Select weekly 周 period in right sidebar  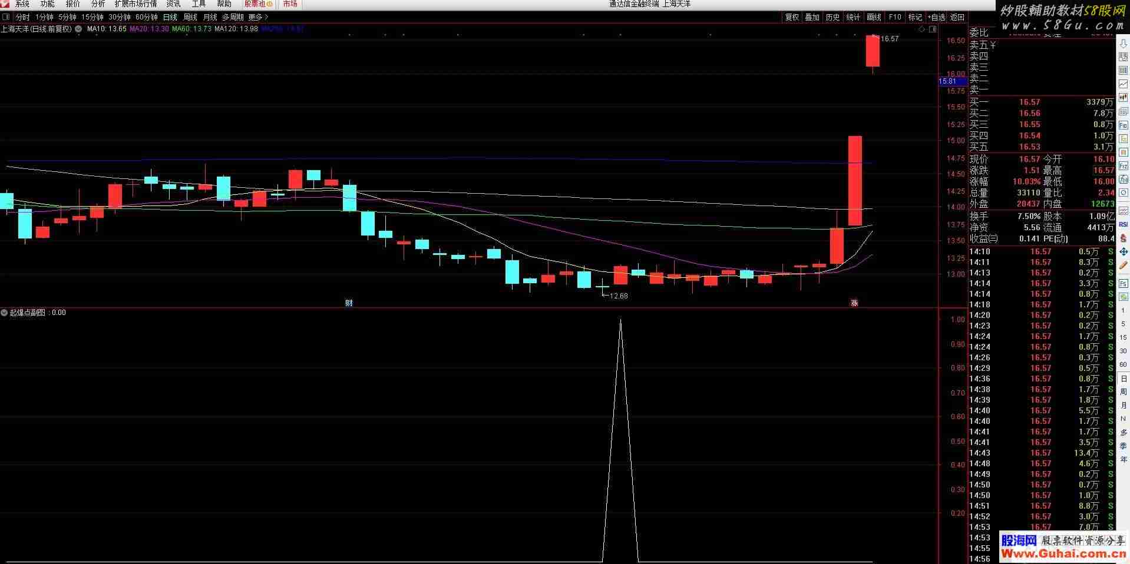pyautogui.click(x=1123, y=392)
